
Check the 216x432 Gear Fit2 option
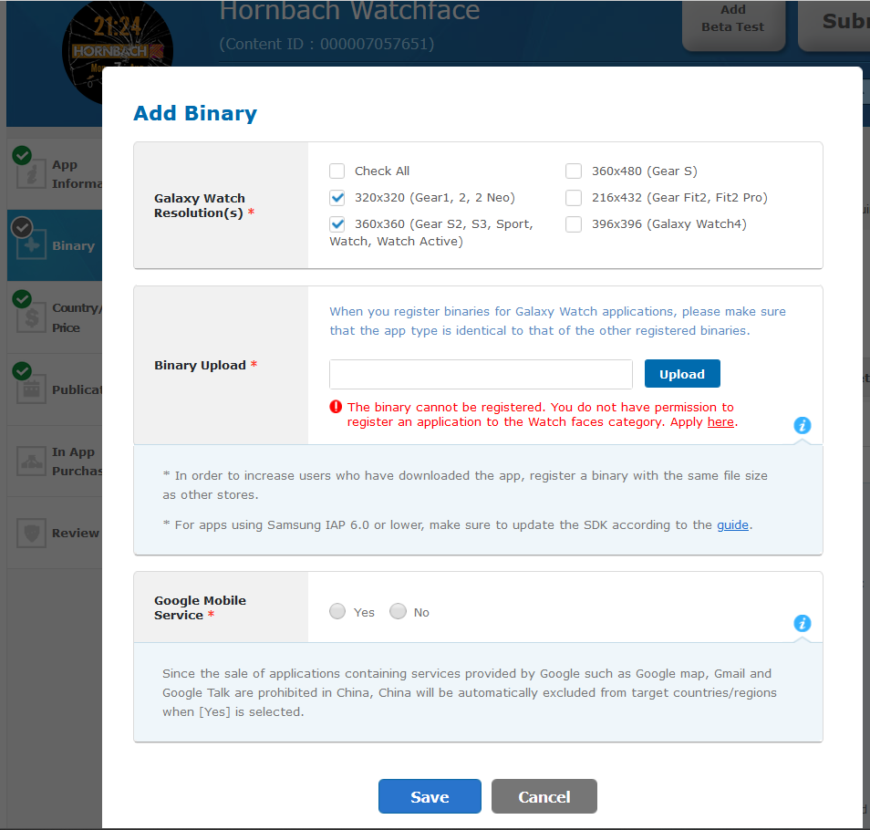pos(574,197)
